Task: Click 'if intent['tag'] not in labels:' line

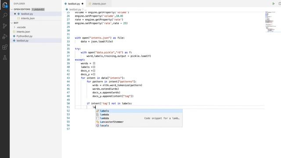Action: tap(109, 104)
